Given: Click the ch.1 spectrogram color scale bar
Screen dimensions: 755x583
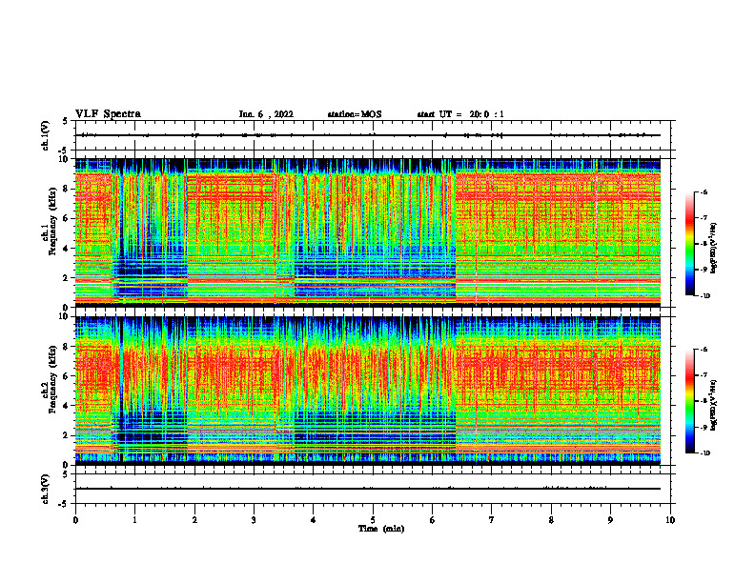Looking at the screenshot, I should (x=689, y=244).
